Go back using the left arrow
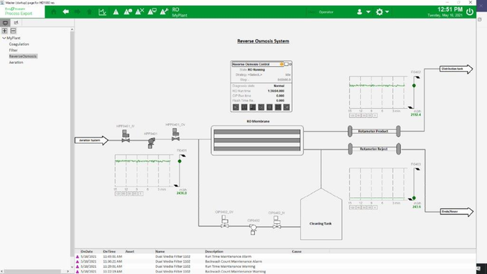487x274 pixels. pyautogui.click(x=65, y=12)
